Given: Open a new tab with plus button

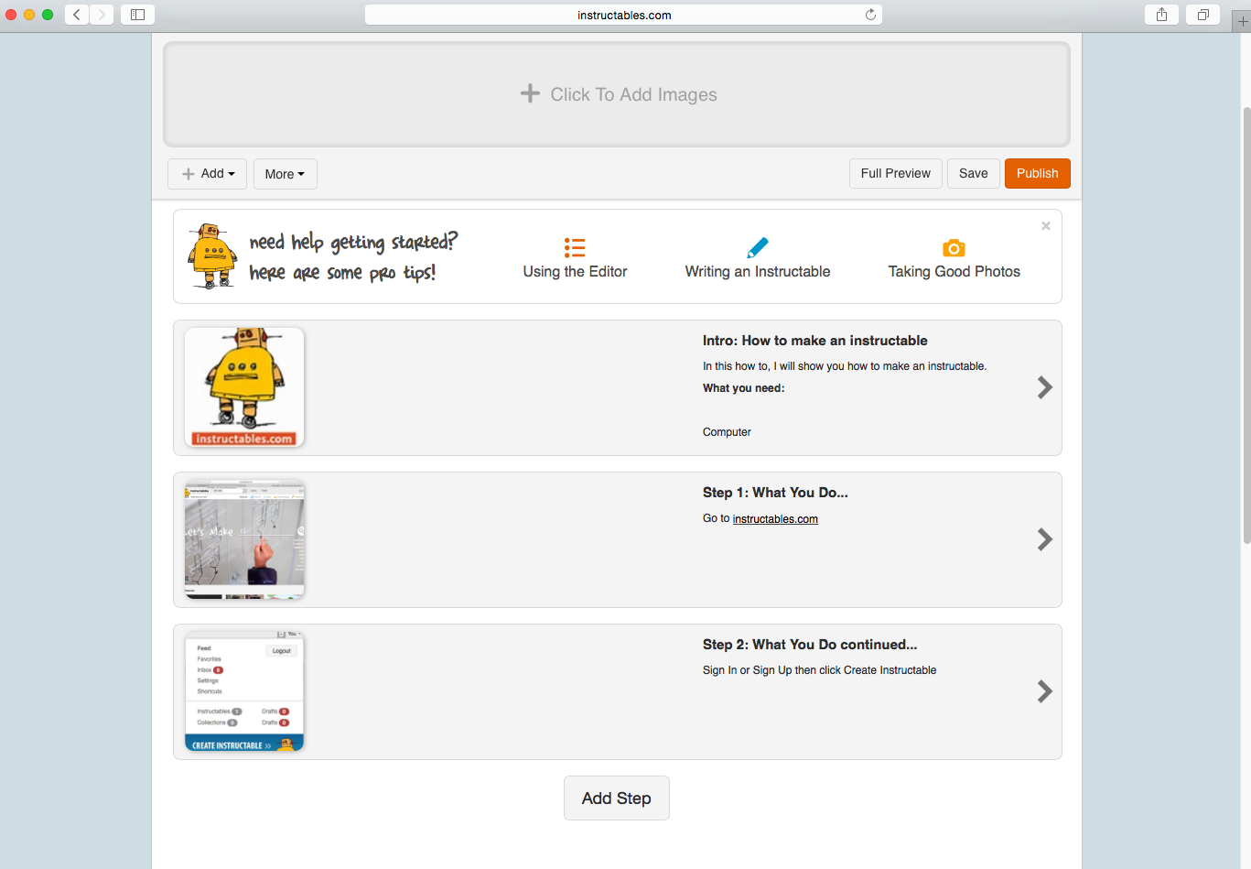Looking at the screenshot, I should pyautogui.click(x=1240, y=23).
